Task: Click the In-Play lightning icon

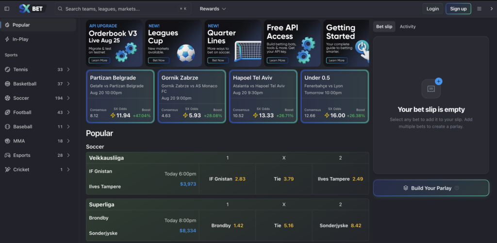Action: (7, 39)
